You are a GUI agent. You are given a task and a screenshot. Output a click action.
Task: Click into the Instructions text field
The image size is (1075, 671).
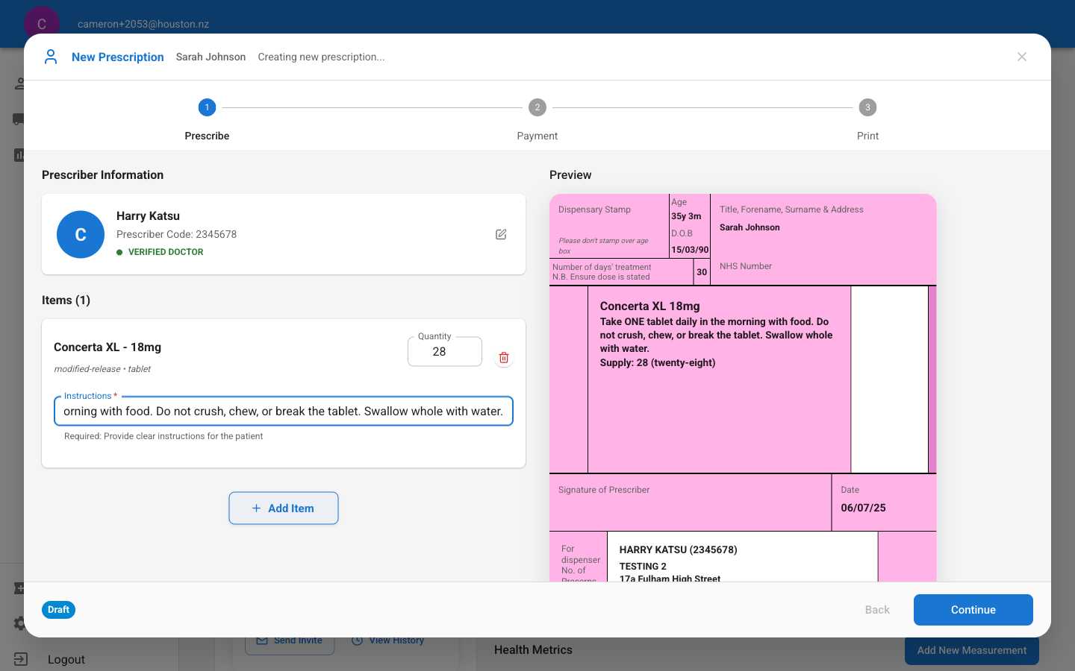[284, 411]
